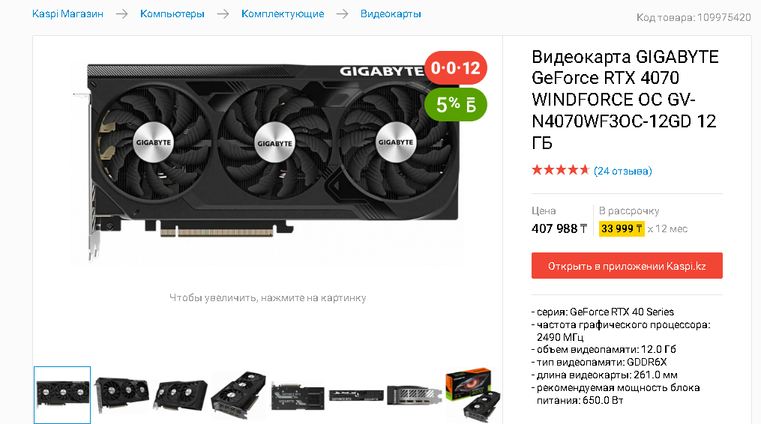
Task: Click the yellow 33 999 ₸ installment price
Action: click(x=622, y=228)
